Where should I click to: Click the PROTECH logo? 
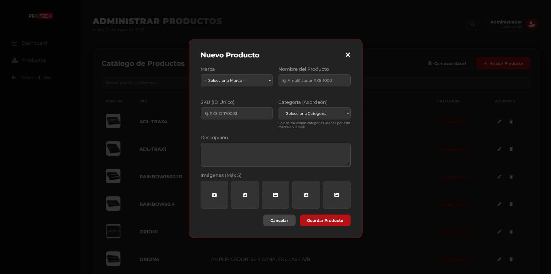point(41,16)
